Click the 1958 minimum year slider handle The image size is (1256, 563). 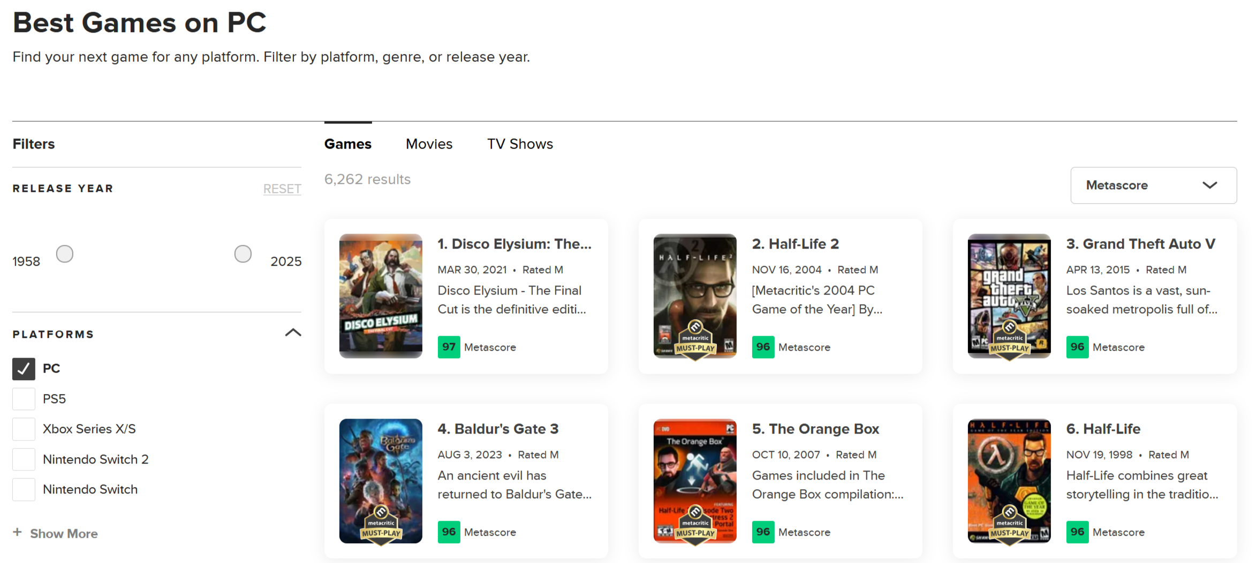coord(65,254)
